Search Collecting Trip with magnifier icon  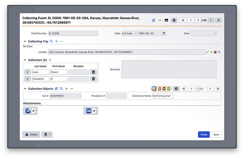pyautogui.click(x=51, y=41)
